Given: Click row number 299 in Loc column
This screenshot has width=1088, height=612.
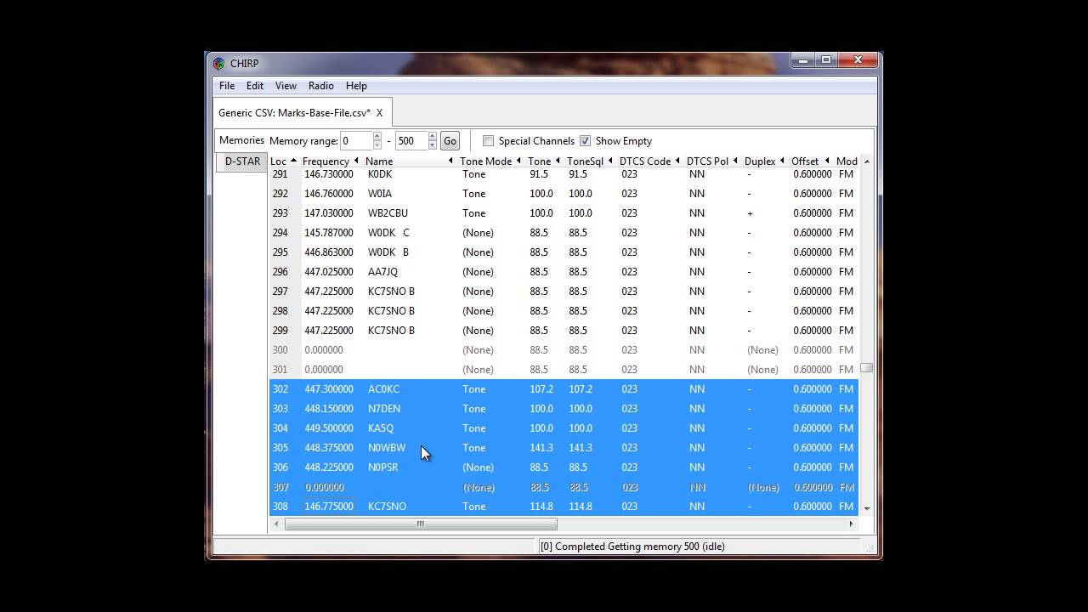Looking at the screenshot, I should 280,331.
